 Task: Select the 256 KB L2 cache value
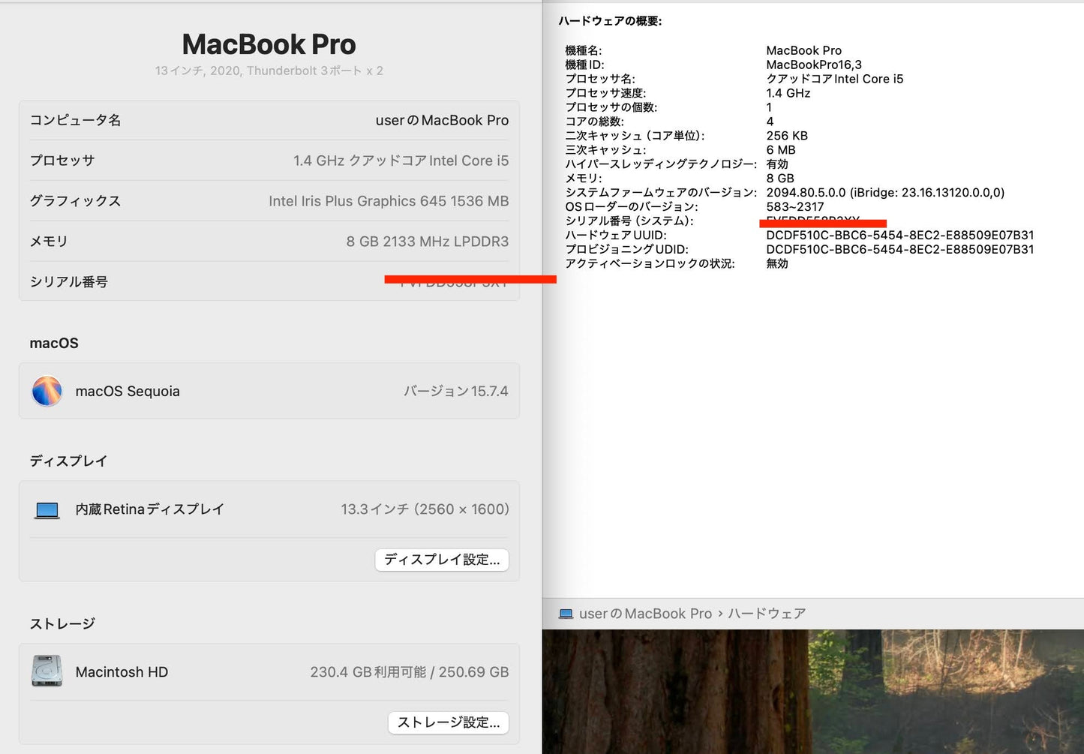click(787, 136)
